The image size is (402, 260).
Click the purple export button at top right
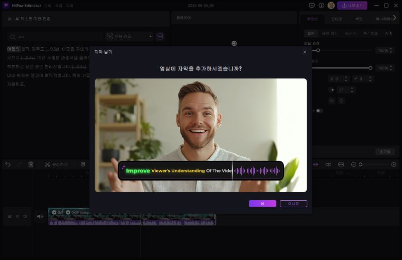[352, 6]
